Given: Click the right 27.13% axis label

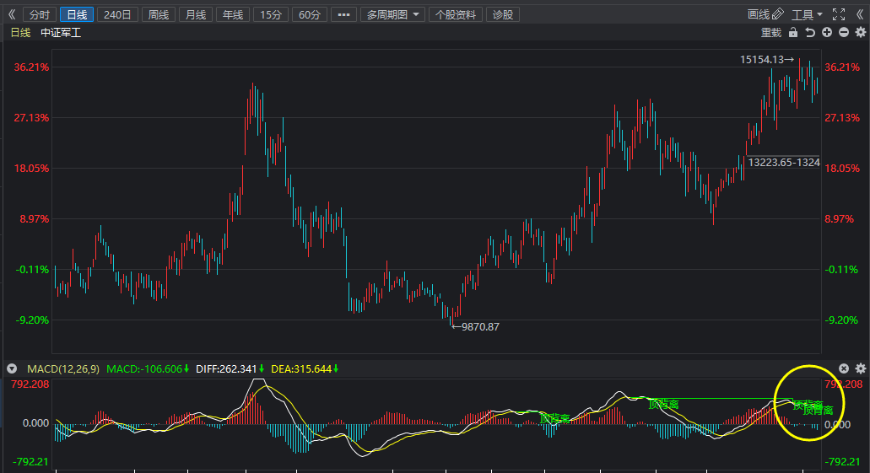Looking at the screenshot, I should pyautogui.click(x=842, y=117).
